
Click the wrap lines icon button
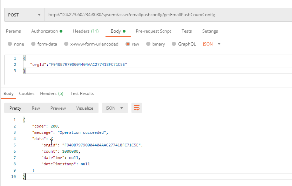[x=137, y=108]
